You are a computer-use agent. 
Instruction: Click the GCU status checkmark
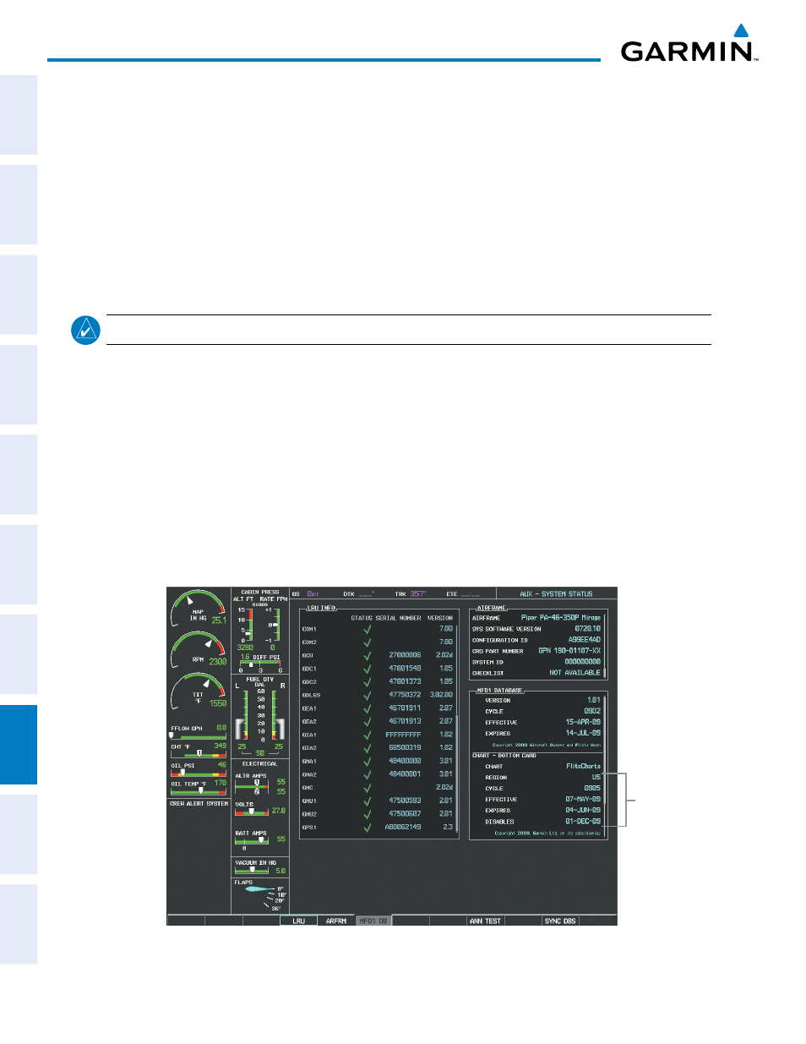[368, 655]
